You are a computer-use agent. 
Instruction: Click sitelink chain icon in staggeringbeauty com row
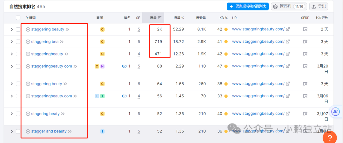pos(124,66)
